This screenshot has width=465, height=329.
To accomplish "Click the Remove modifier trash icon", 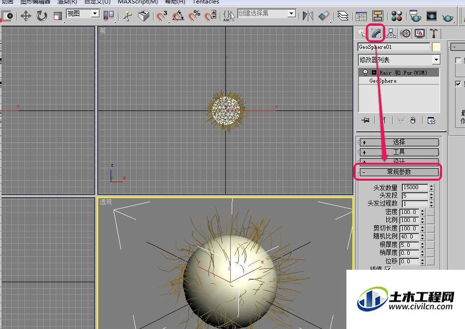I will [x=413, y=120].
